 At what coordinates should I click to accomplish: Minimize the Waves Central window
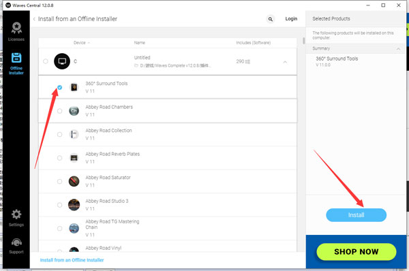[x=368, y=5]
